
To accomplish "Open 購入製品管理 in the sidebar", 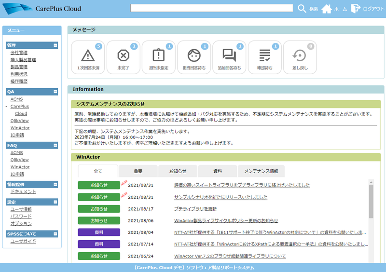I will 23,60.
